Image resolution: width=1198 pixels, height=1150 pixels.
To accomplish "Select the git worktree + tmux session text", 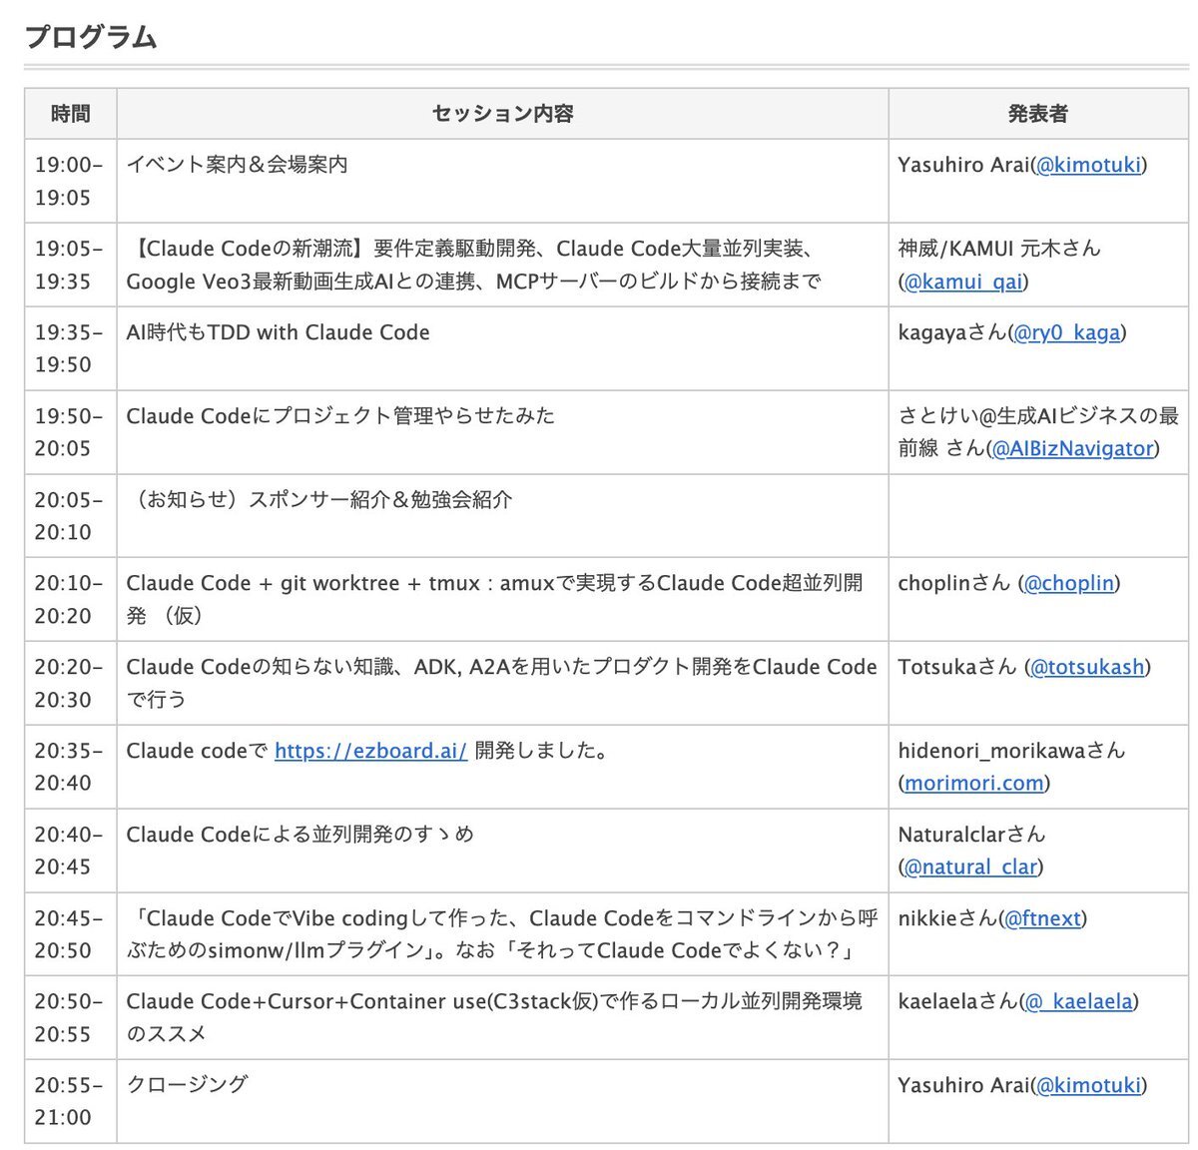I will click(495, 599).
